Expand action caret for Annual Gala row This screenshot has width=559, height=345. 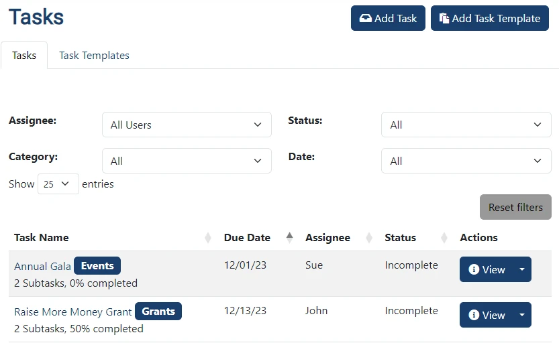coord(522,269)
